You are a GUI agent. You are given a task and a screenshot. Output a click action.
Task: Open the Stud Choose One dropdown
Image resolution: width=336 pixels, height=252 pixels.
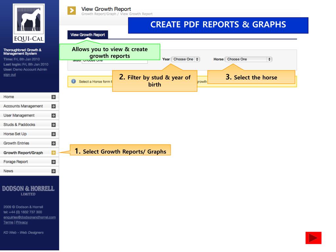coord(115,61)
